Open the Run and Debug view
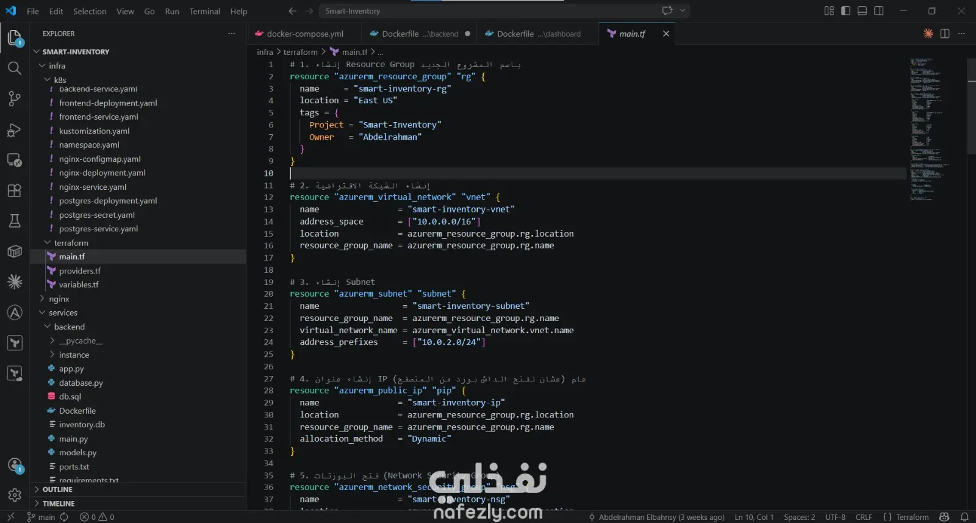The image size is (976, 523). point(15,130)
